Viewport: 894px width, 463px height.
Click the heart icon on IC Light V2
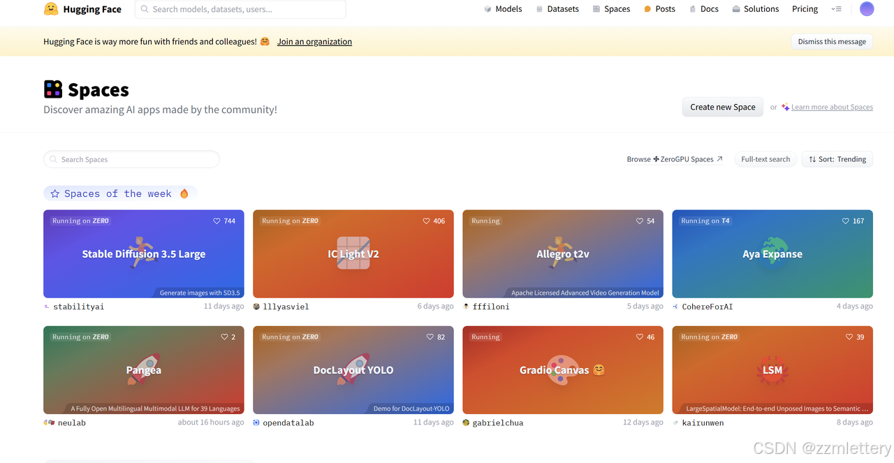(426, 221)
